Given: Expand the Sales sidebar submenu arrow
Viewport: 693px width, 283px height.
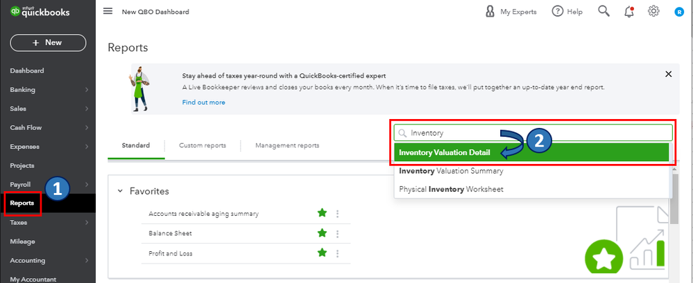Looking at the screenshot, I should tap(87, 109).
